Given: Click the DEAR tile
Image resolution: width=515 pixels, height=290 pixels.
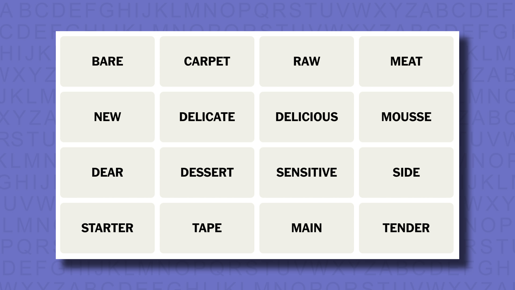Looking at the screenshot, I should tap(108, 172).
